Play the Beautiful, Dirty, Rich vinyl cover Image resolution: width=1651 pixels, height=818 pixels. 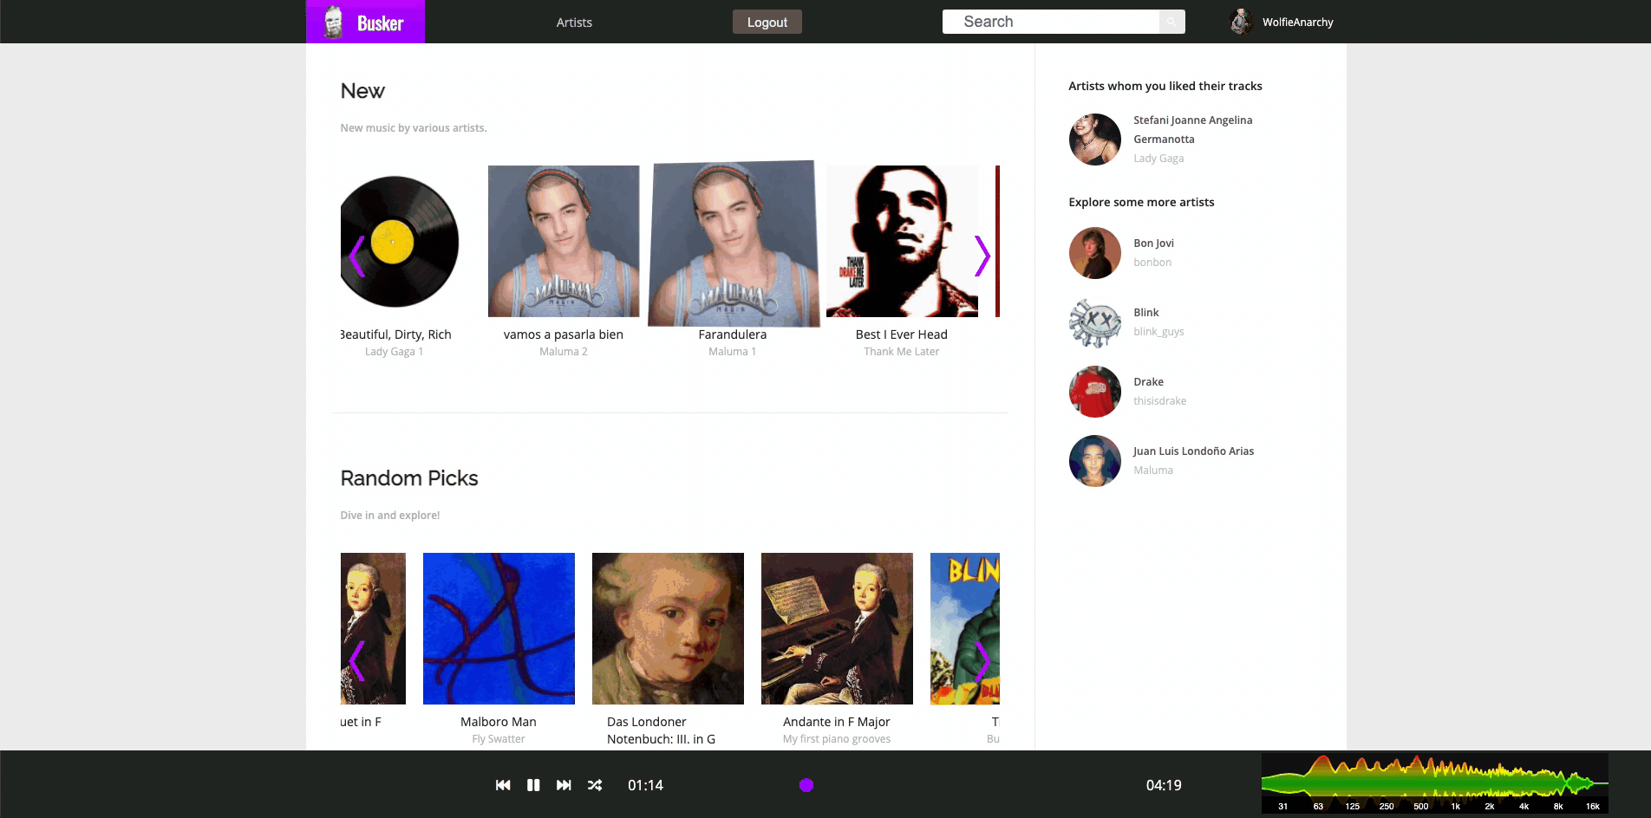coord(398,242)
